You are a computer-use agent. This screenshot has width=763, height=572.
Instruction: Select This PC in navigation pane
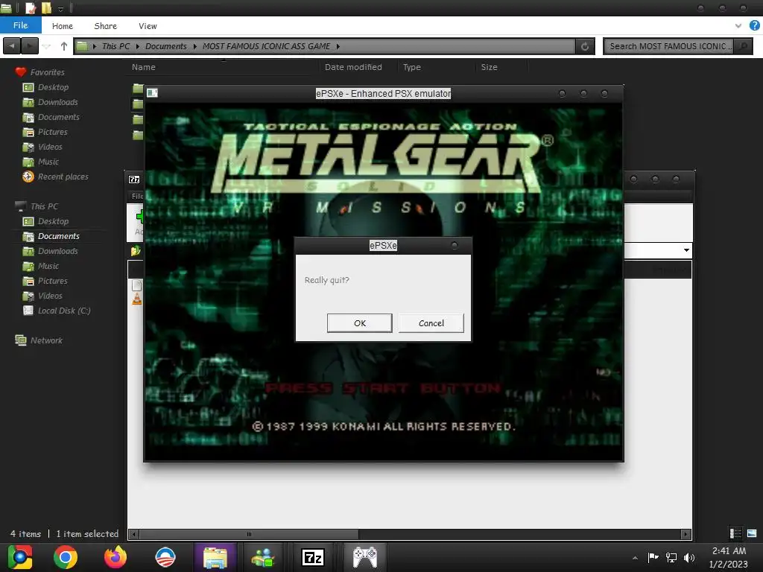tap(44, 206)
